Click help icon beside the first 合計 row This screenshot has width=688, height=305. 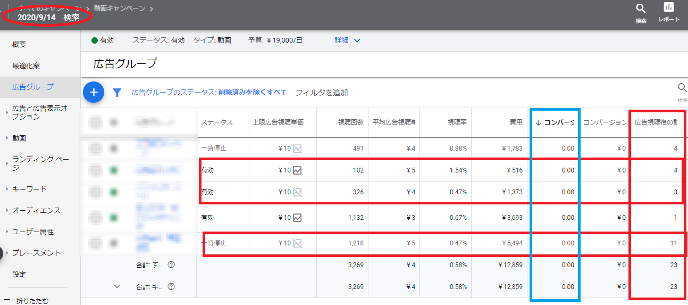click(171, 265)
